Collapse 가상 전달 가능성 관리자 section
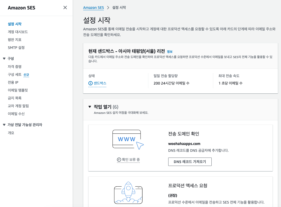This screenshot has width=281, height=207. coord(4,125)
